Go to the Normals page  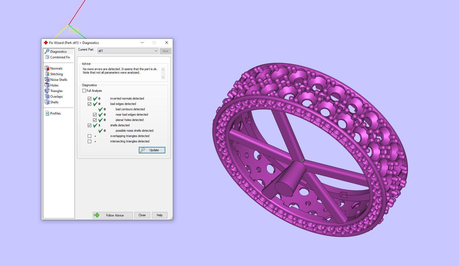click(x=56, y=68)
